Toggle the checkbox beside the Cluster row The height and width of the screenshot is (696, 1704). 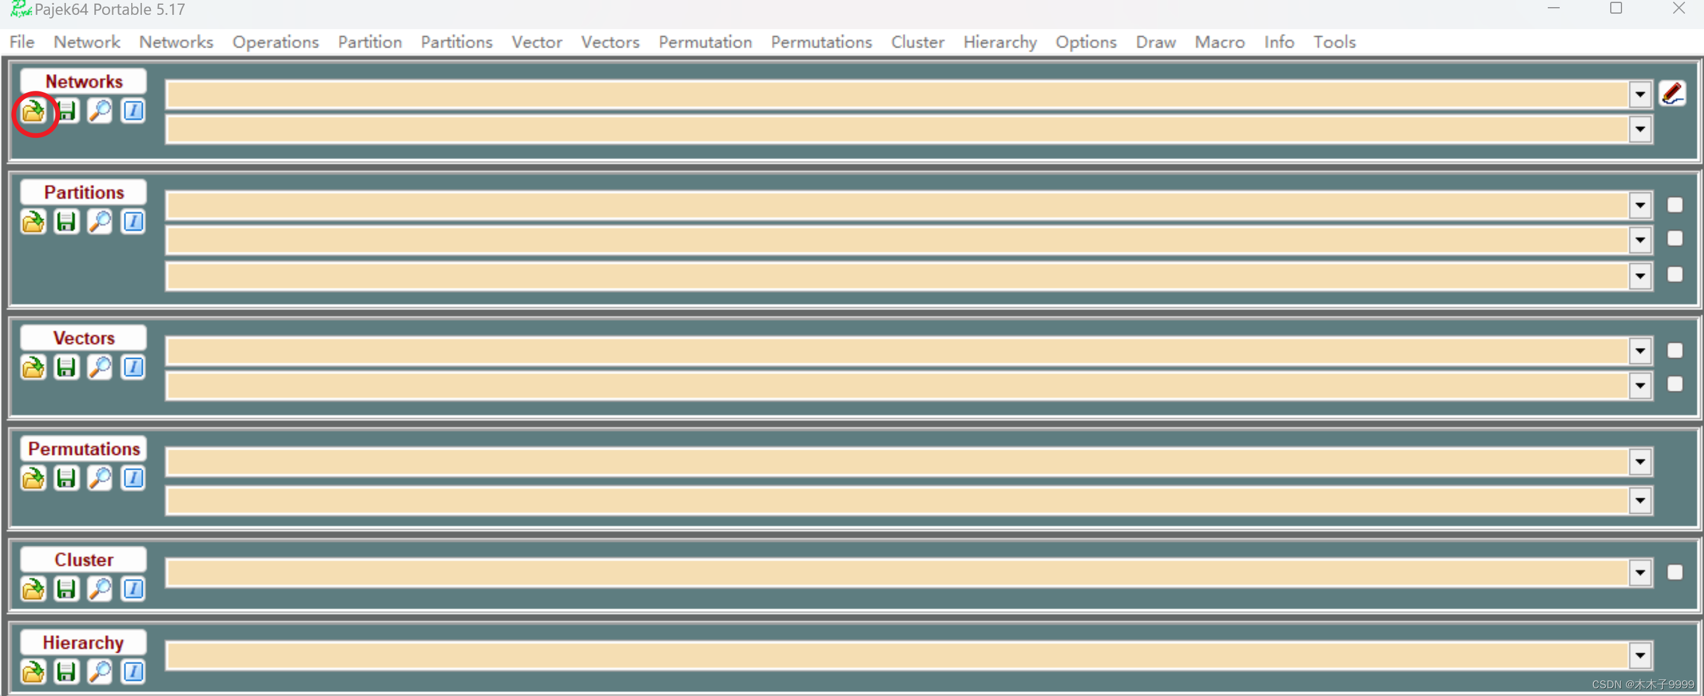point(1674,572)
